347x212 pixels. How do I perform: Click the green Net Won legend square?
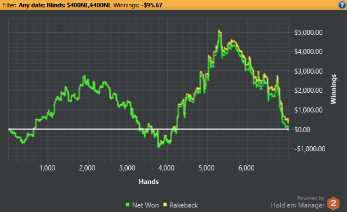tap(128, 205)
